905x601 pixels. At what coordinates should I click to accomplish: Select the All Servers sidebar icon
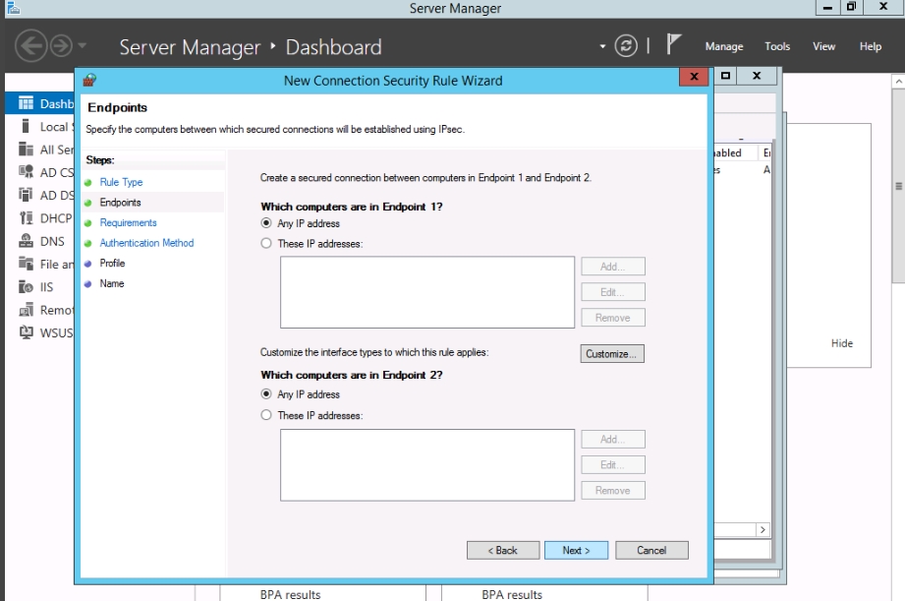pyautogui.click(x=26, y=150)
